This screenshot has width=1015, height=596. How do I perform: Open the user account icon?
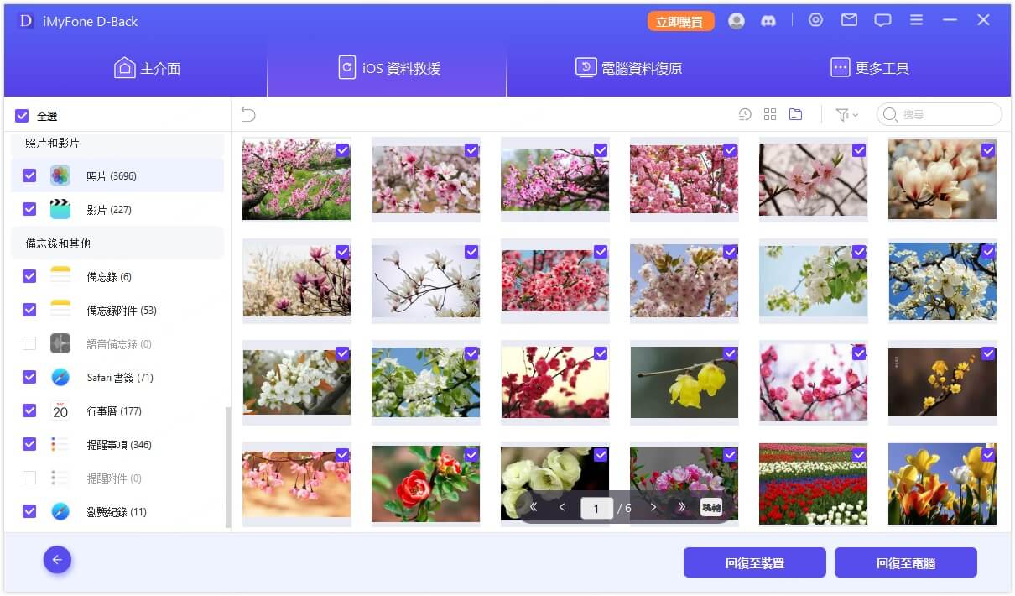[x=737, y=19]
